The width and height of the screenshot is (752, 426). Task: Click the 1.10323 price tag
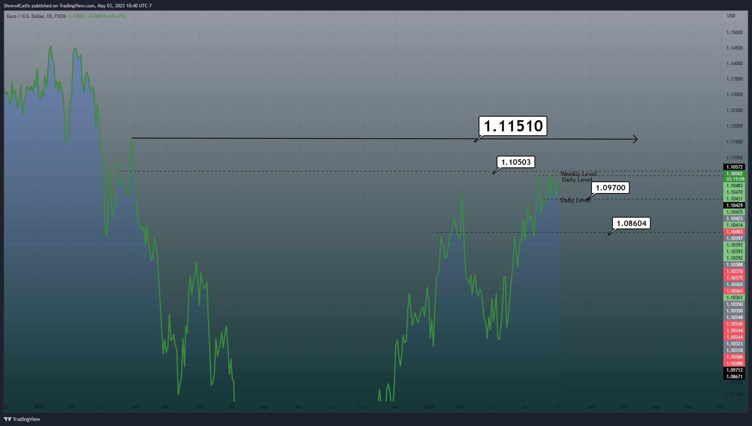click(734, 344)
